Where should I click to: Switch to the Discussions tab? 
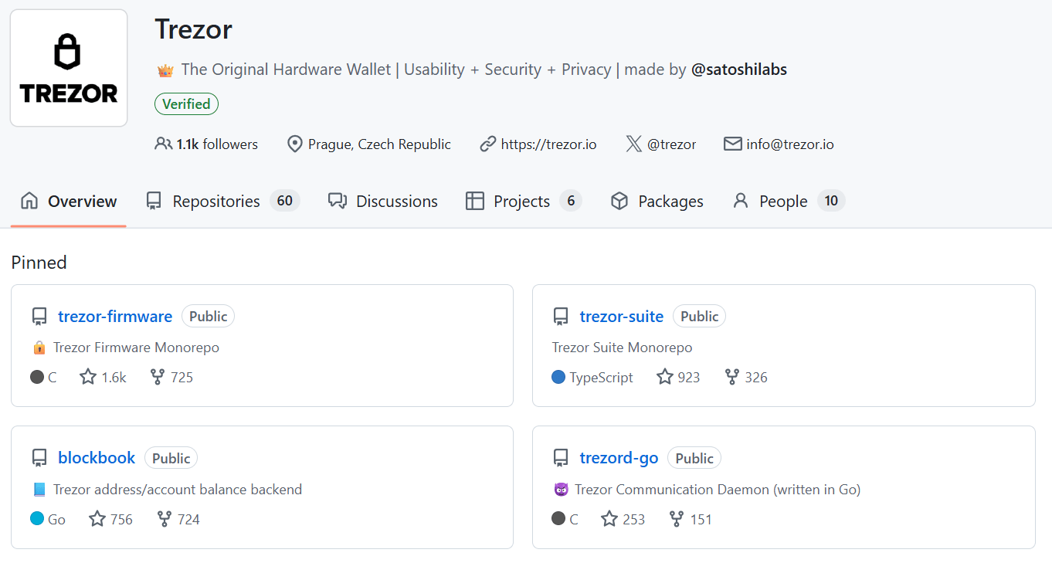click(x=396, y=202)
